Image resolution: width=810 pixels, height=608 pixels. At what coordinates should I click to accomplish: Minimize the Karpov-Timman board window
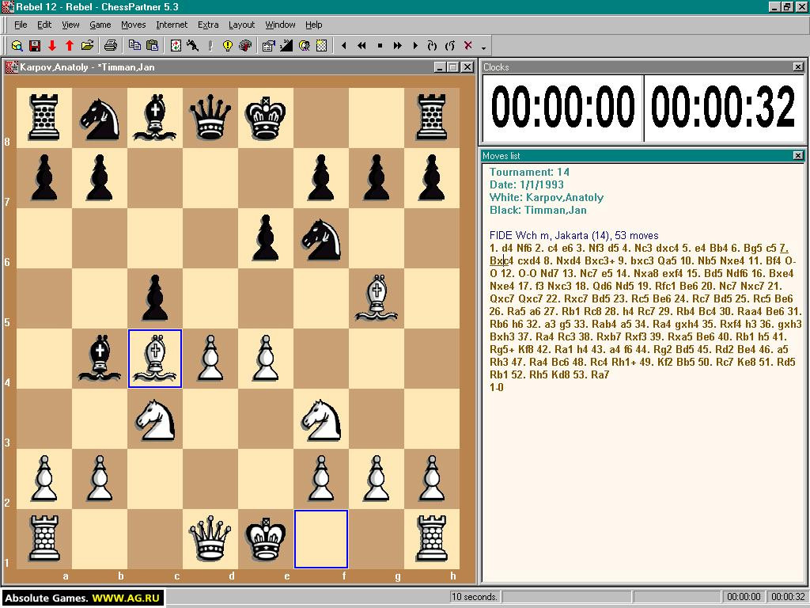pyautogui.click(x=440, y=66)
